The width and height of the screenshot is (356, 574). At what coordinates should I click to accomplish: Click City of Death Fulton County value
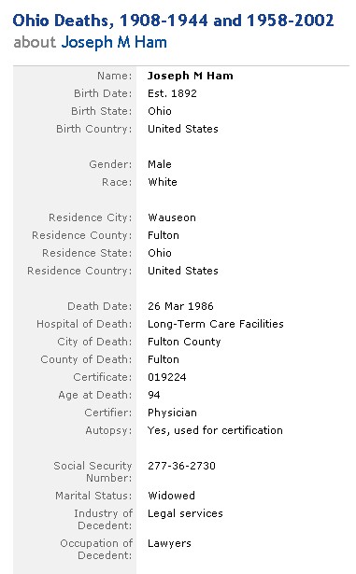(184, 342)
